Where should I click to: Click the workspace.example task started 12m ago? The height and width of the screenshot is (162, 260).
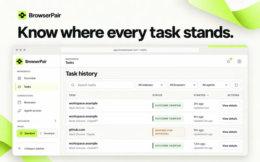click(x=83, y=144)
